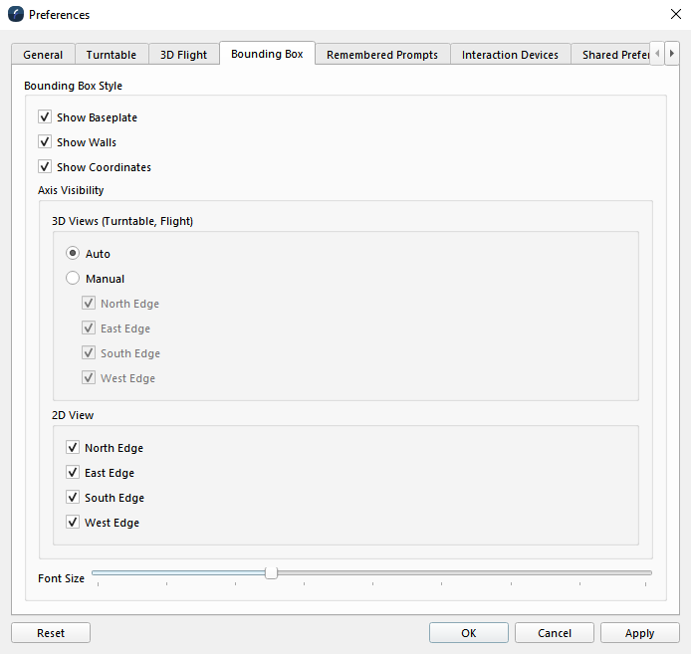This screenshot has width=691, height=654.
Task: Disable the Show Walls option
Action: pyautogui.click(x=45, y=142)
